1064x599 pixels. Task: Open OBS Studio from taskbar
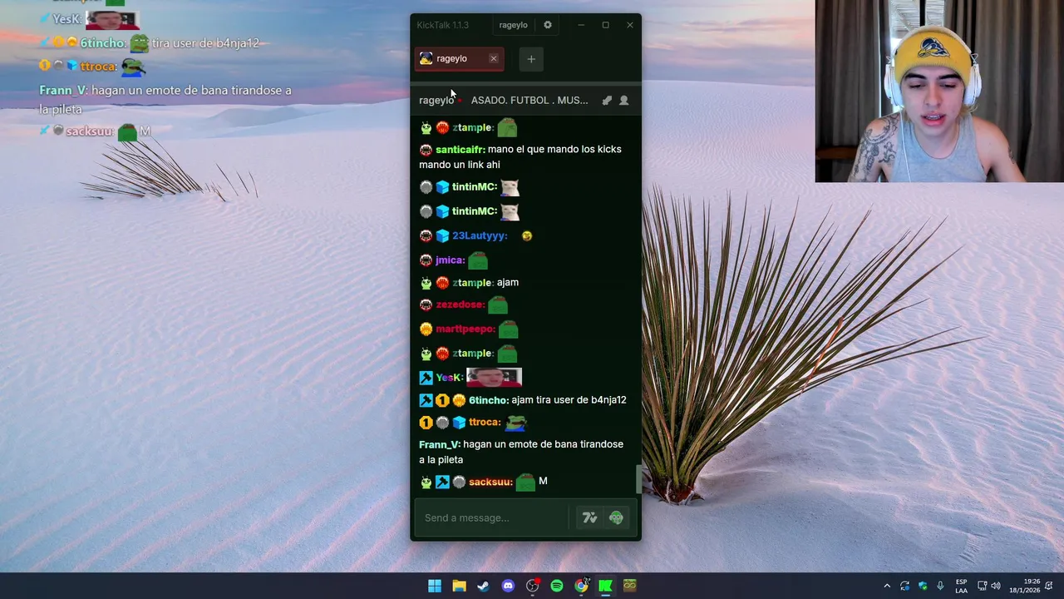tap(532, 586)
